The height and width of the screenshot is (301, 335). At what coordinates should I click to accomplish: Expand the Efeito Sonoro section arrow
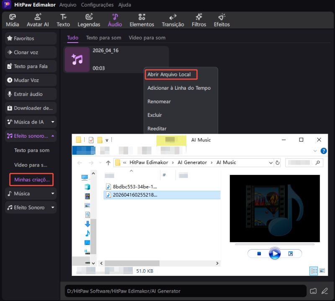pos(53,207)
